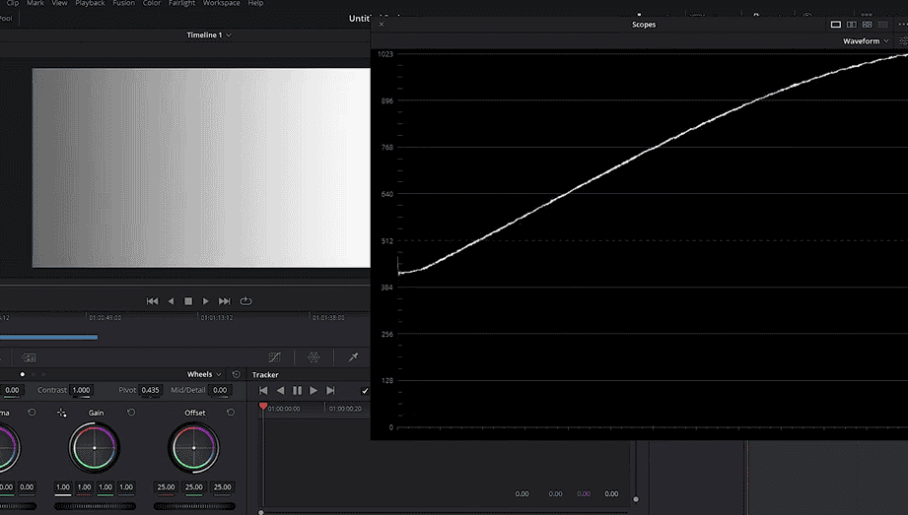Open the Color menu
908x515 pixels.
152,4
